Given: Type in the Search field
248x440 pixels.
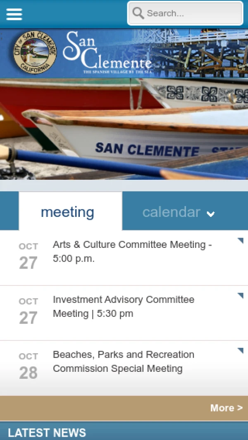Looking at the screenshot, I should 192,13.
